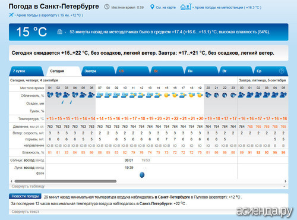Click the up arrow at table collapse bar

285,187
